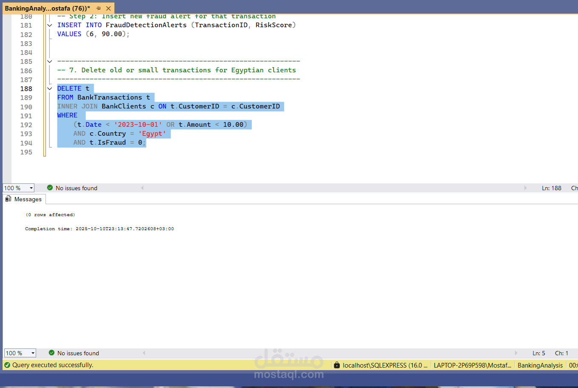Click 'FraudDetectionAlerts' on line 181
Image resolution: width=578 pixels, height=388 pixels.
146,25
